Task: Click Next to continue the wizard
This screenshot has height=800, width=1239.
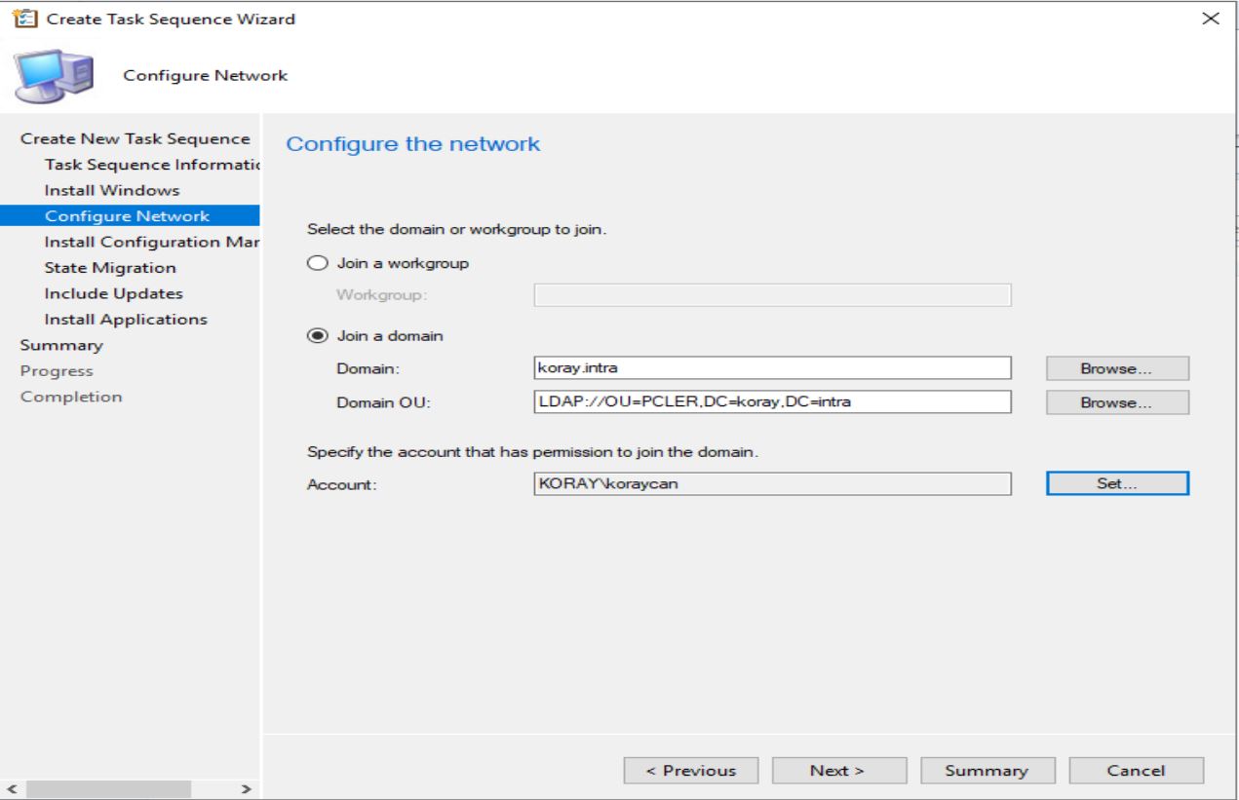Action: coord(839,770)
